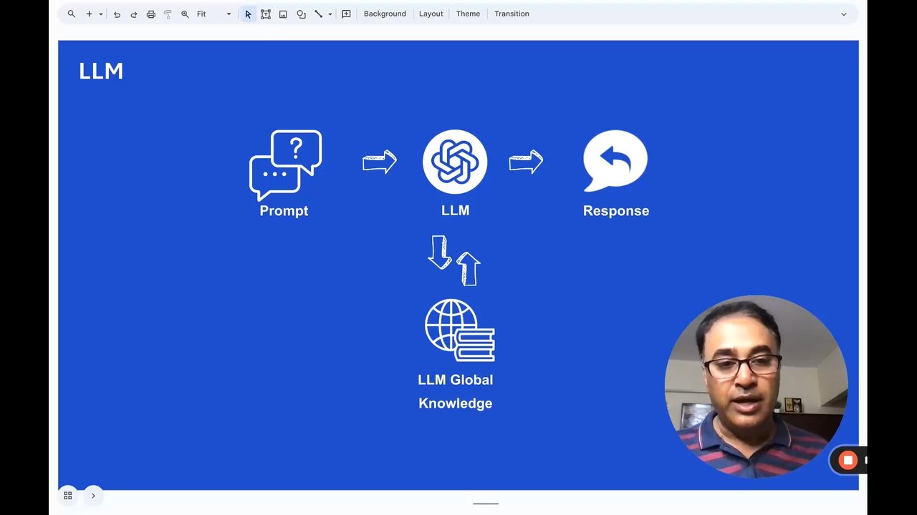Click the presenter webcam bubble

pyautogui.click(x=756, y=386)
